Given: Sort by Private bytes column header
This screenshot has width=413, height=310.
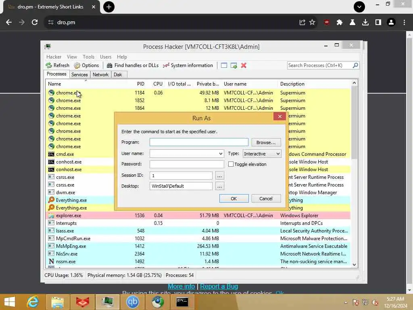Looking at the screenshot, I should pos(208,84).
